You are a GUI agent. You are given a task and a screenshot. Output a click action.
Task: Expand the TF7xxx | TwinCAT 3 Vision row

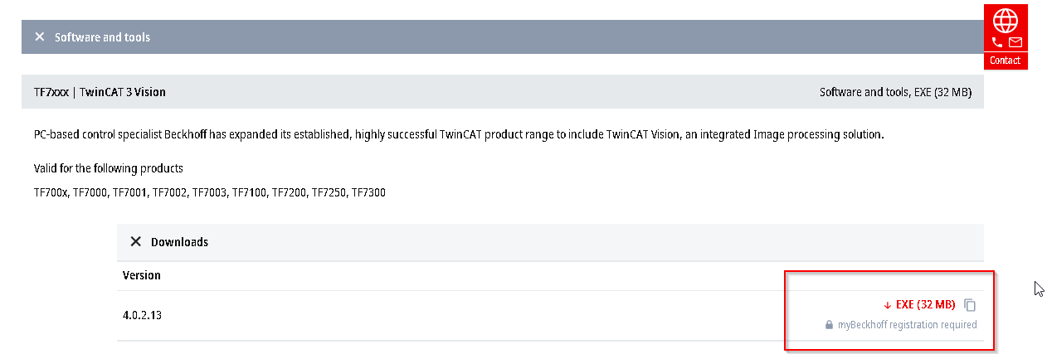pos(502,92)
